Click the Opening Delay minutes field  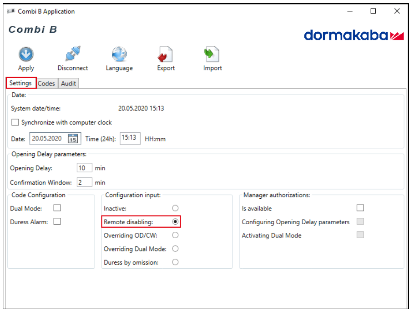click(85, 168)
